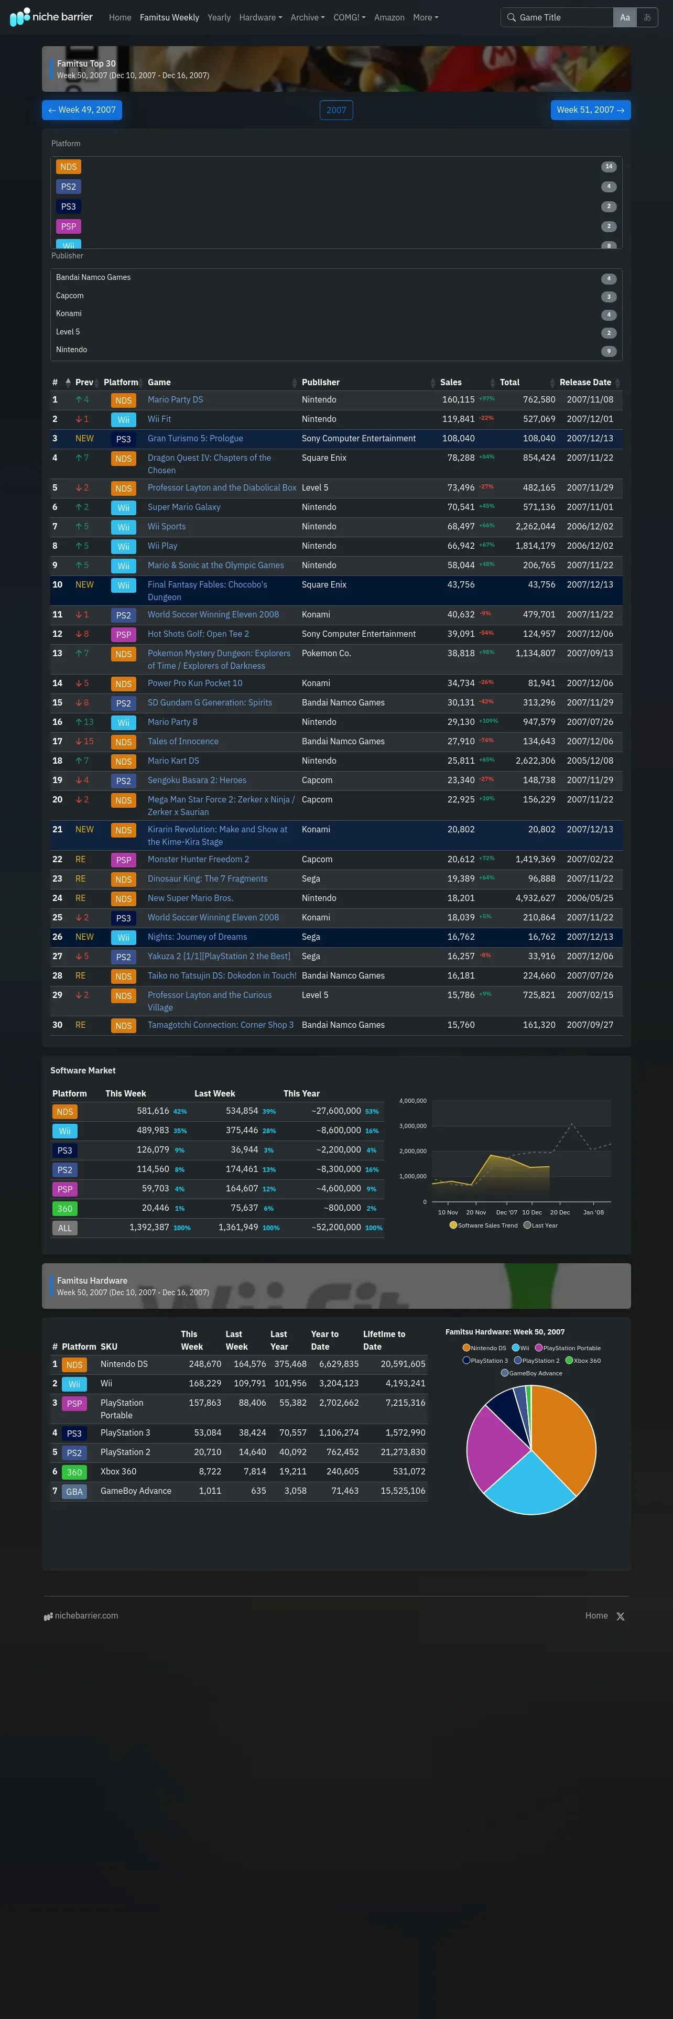Go to next Week 51, 2007
673x2019 pixels.
(590, 110)
